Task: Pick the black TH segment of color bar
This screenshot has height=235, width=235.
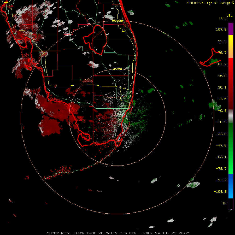Action: click(x=231, y=204)
